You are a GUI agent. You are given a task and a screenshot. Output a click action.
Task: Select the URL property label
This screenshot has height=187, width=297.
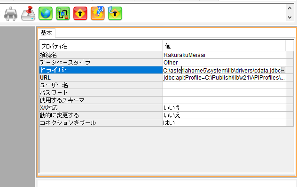101,77
